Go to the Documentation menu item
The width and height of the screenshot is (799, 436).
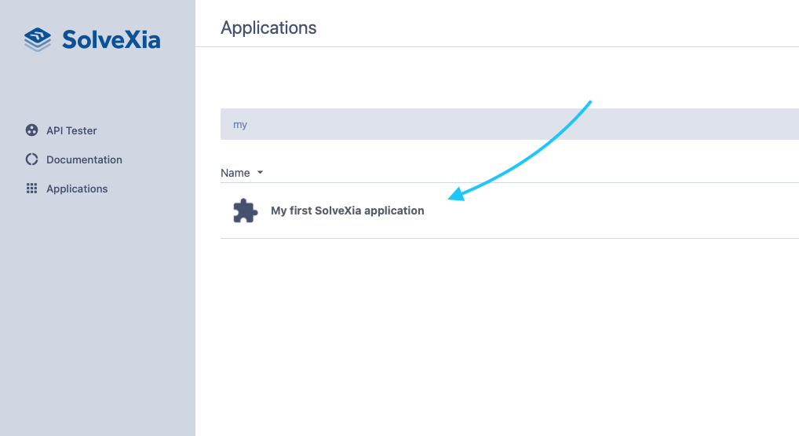(x=84, y=159)
